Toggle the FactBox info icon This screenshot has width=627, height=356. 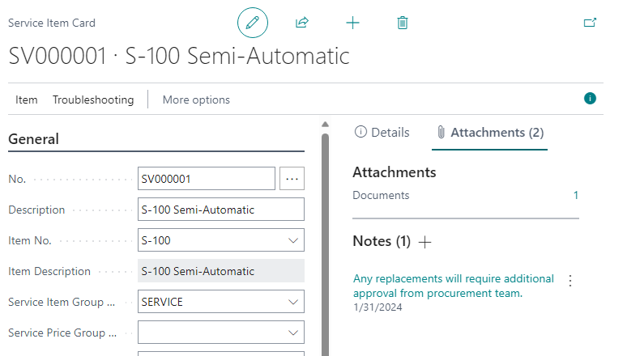point(590,99)
